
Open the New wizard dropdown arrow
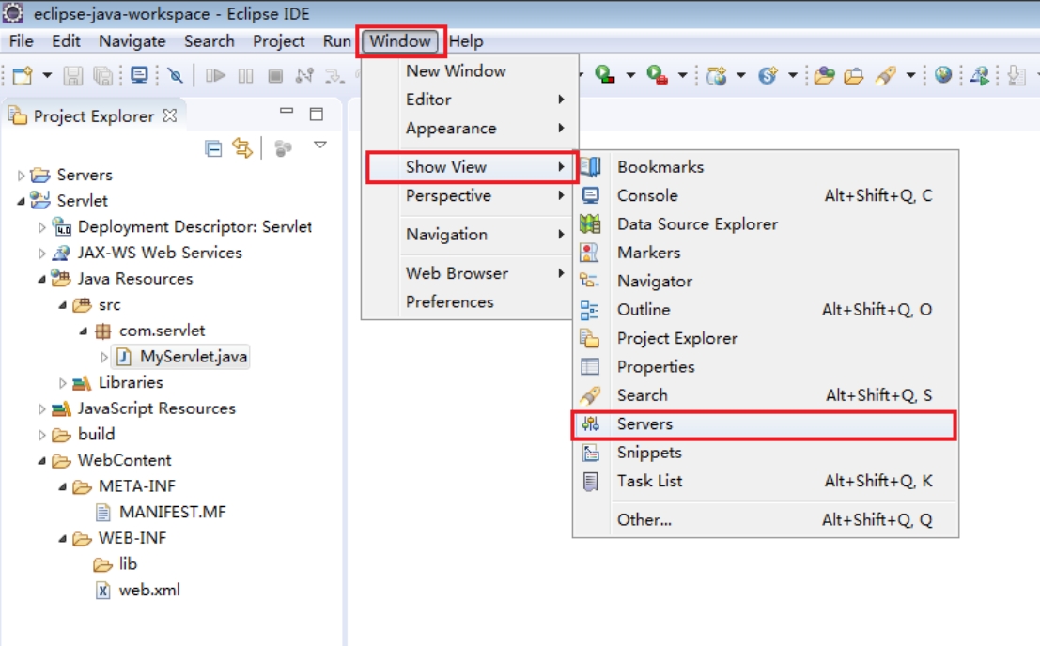coord(47,75)
